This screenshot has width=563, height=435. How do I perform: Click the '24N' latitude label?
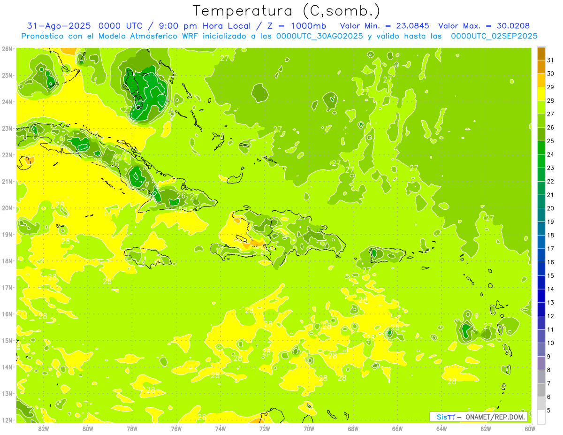[7, 102]
